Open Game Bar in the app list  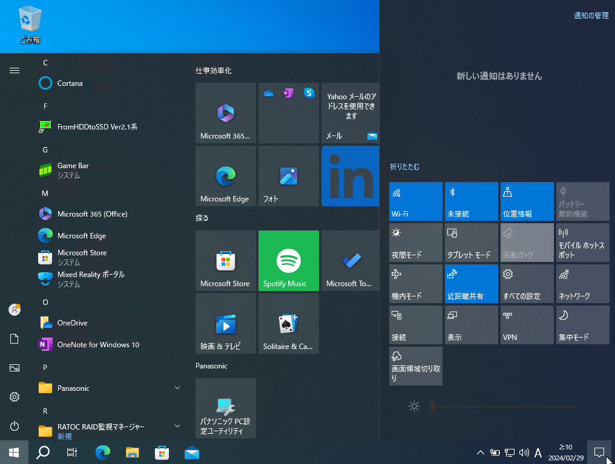[109, 170]
